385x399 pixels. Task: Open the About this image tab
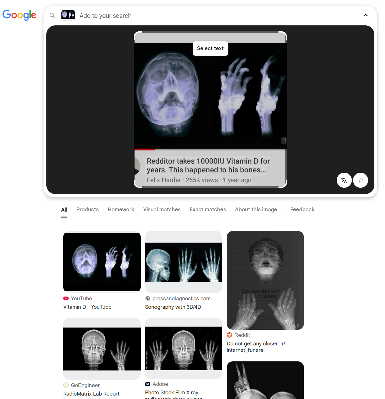(x=256, y=209)
